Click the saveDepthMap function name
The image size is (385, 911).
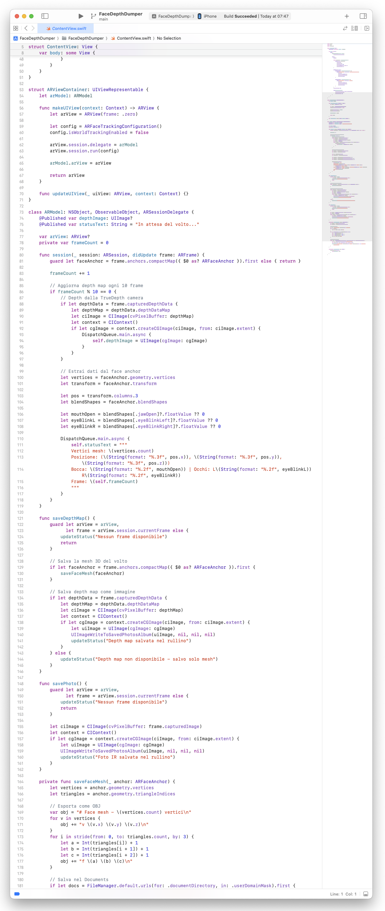(68, 518)
